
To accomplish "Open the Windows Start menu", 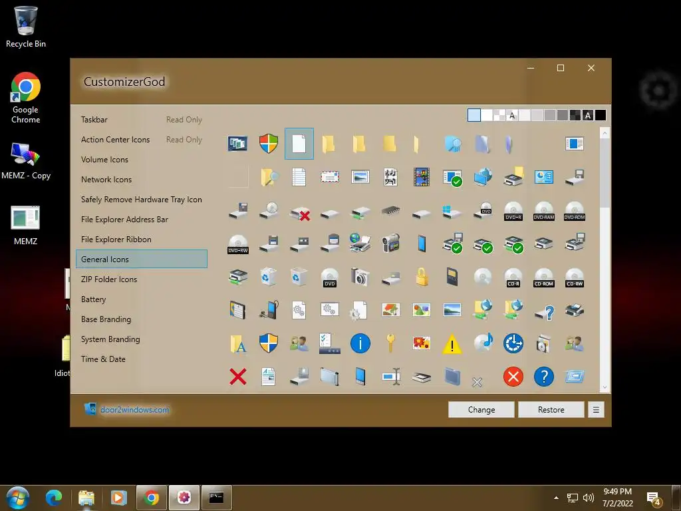I will point(17,498).
